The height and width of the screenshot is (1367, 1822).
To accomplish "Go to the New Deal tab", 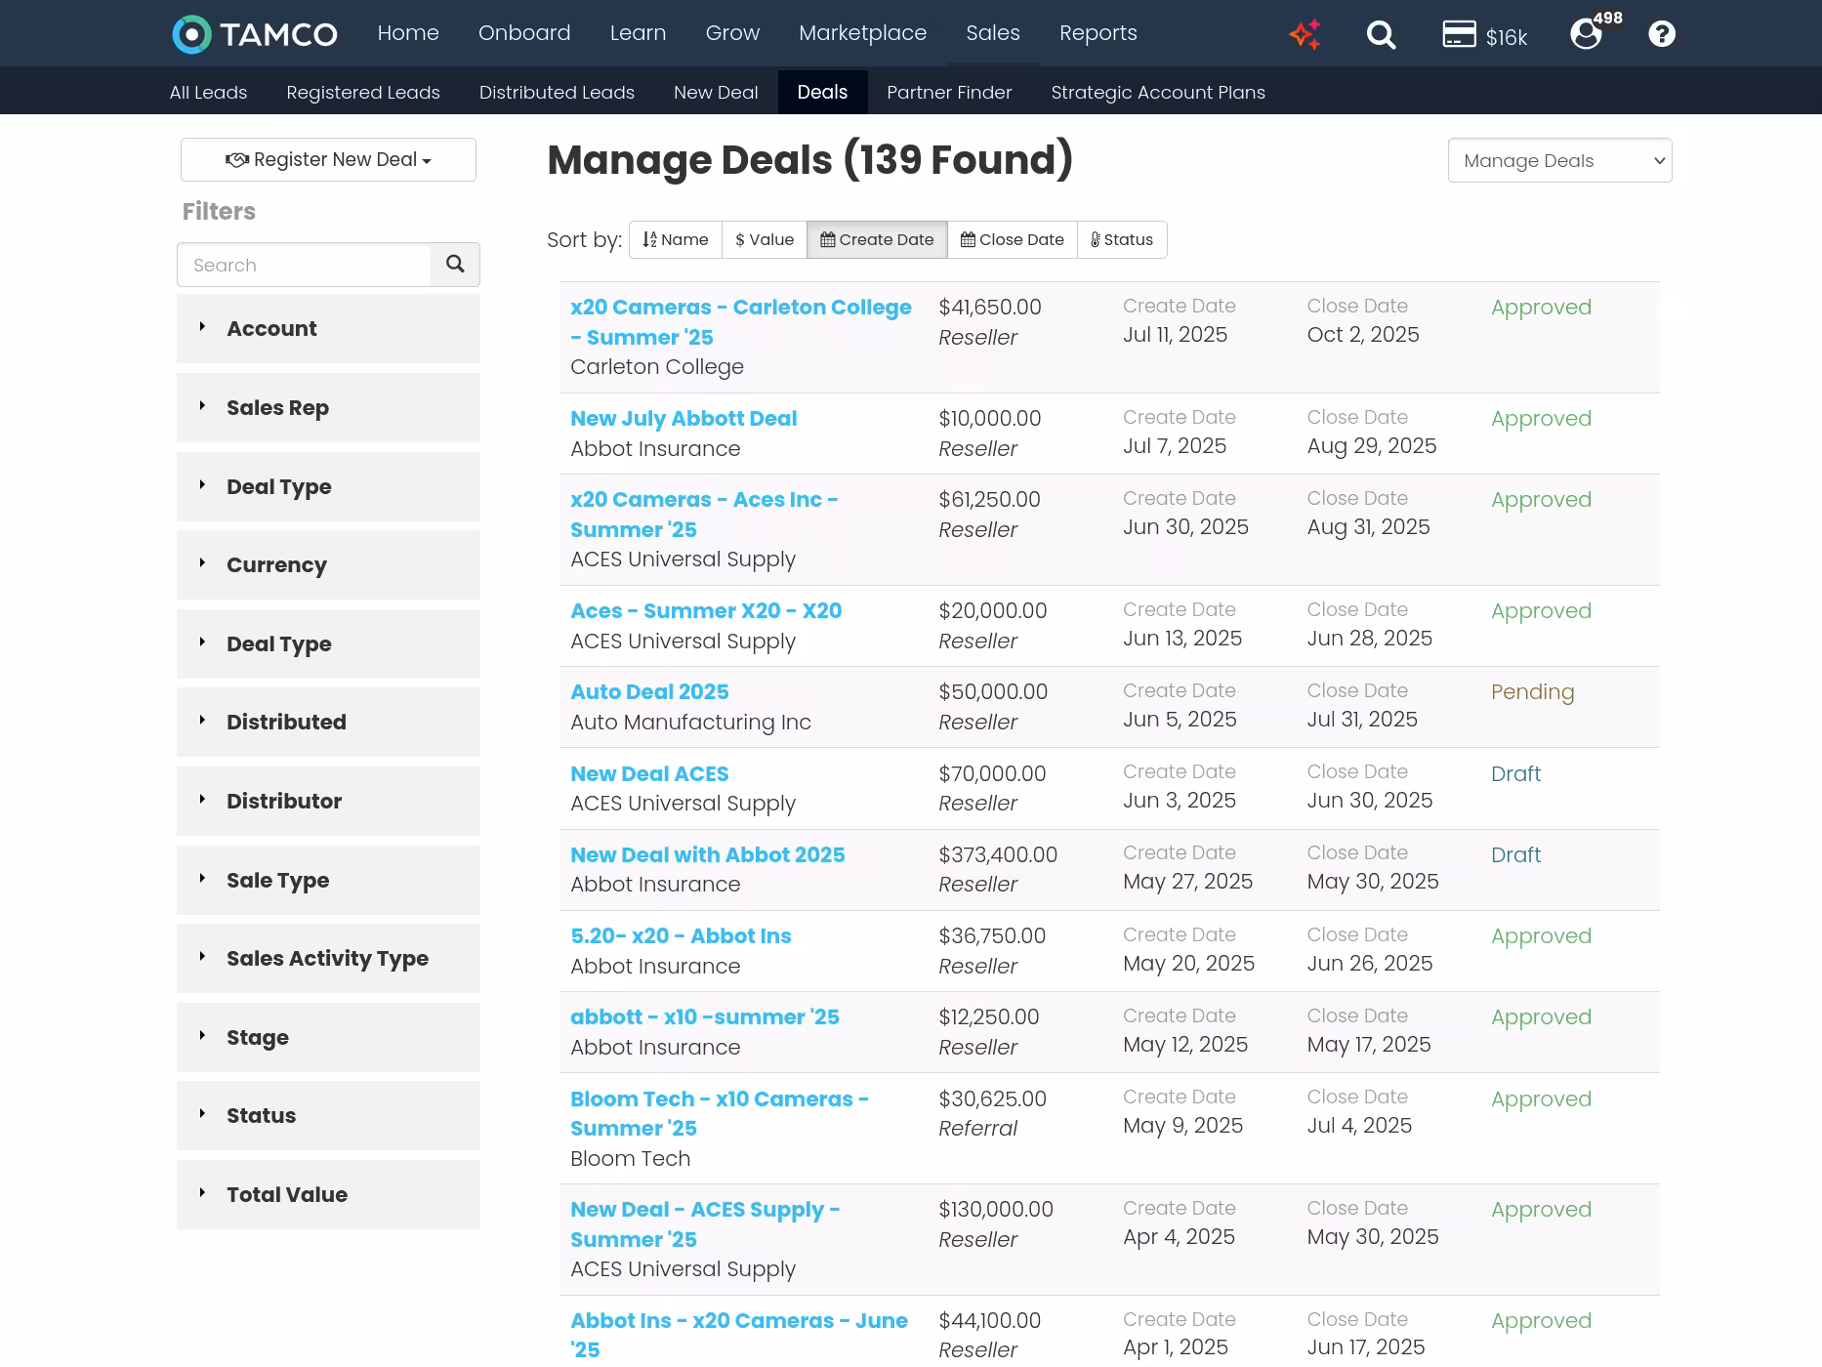I will point(716,93).
